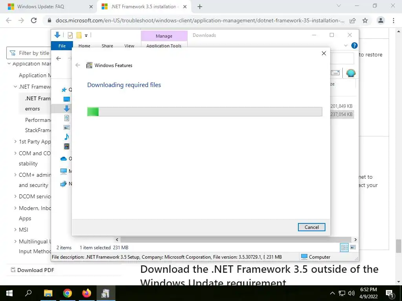The width and height of the screenshot is (402, 301).
Task: Expand the Explorer ribbon chevron
Action: click(x=345, y=45)
